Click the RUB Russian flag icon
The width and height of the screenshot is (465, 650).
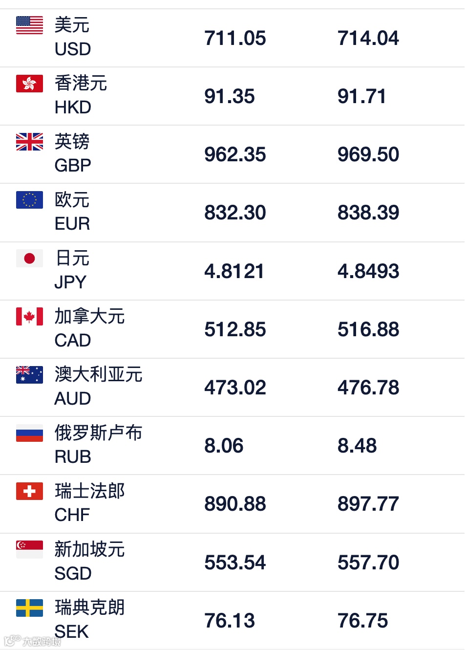pos(29,433)
